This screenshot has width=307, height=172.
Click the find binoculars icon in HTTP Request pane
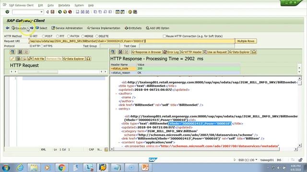20,52
